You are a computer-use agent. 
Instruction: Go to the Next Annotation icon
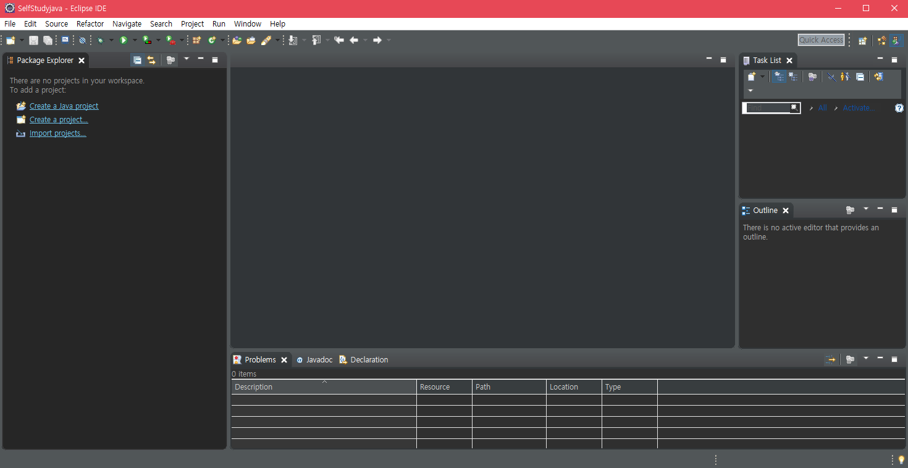[x=293, y=40]
